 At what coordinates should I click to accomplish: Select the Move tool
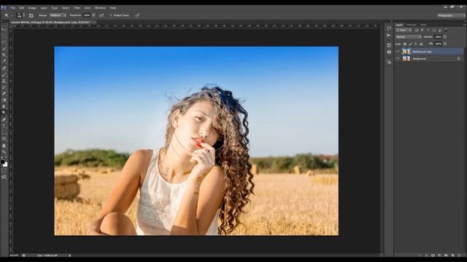[4, 29]
